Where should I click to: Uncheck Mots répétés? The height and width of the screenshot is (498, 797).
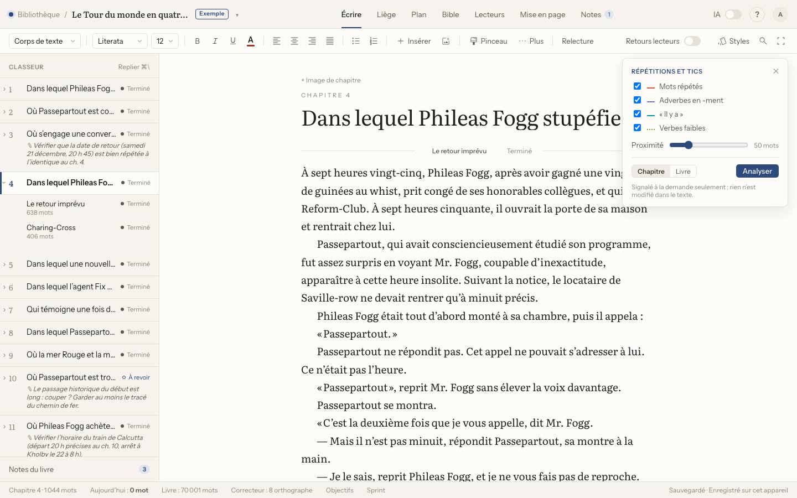click(638, 86)
